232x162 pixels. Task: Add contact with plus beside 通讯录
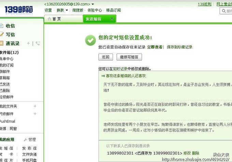(x=28, y=43)
